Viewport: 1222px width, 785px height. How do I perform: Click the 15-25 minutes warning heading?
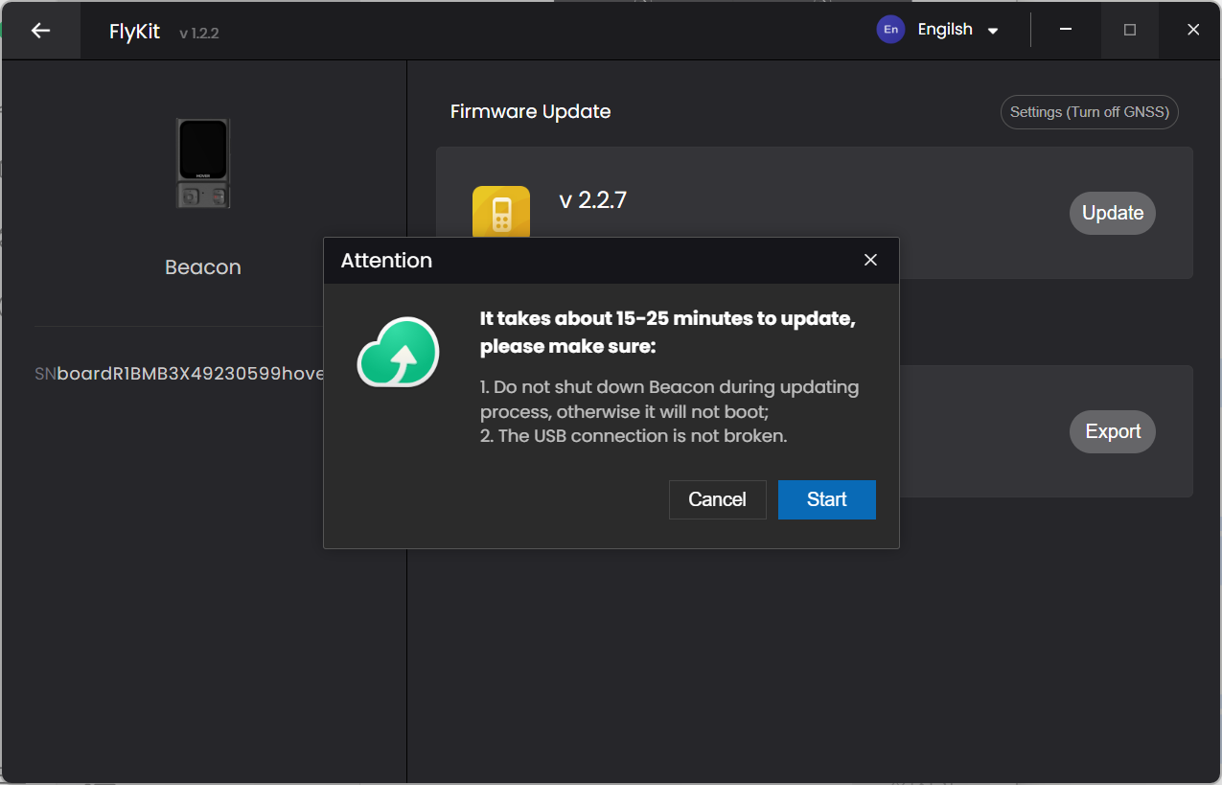pyautogui.click(x=668, y=332)
